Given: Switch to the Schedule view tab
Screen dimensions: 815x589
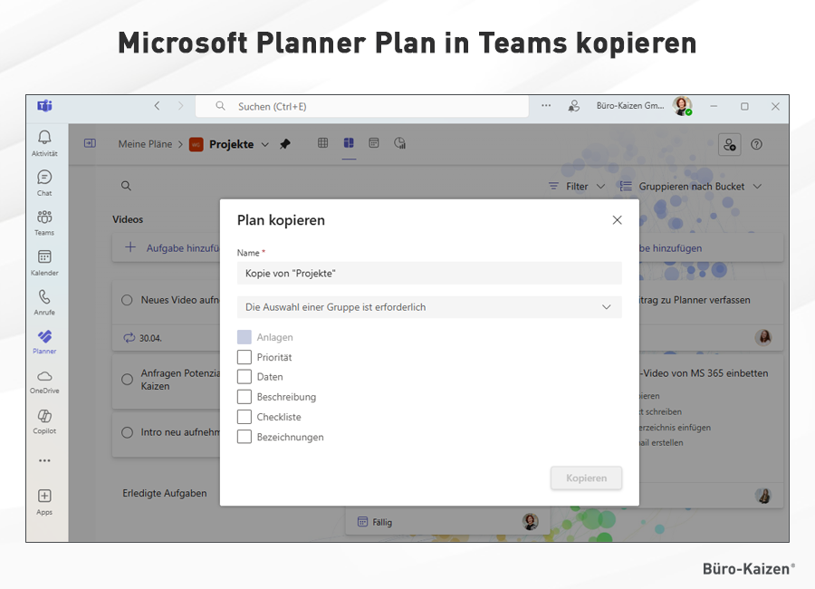Looking at the screenshot, I should pos(374,142).
